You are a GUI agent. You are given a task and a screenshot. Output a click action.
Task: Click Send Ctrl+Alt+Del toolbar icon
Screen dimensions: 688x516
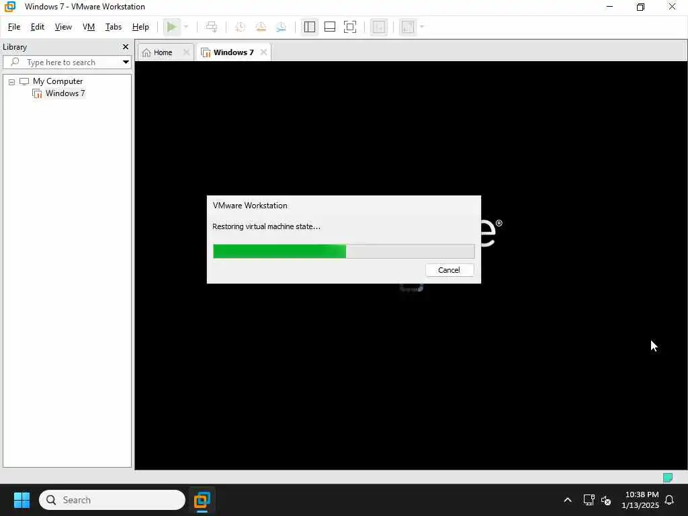pyautogui.click(x=212, y=27)
